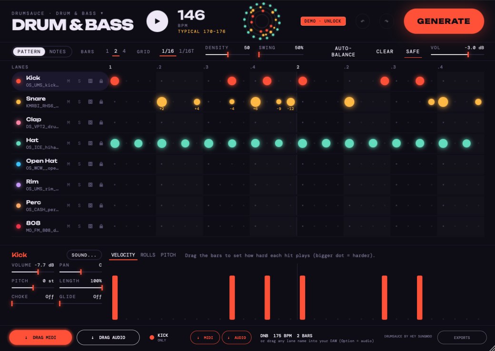495x351 pixels.
Task: Randomize the 808 lane with dice icon
Action: tap(90, 226)
